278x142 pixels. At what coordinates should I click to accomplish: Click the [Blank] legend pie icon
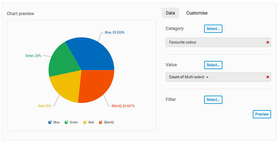tap(100, 122)
